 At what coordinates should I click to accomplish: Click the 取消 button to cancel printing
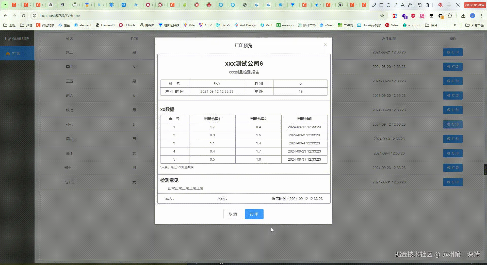coord(233,214)
